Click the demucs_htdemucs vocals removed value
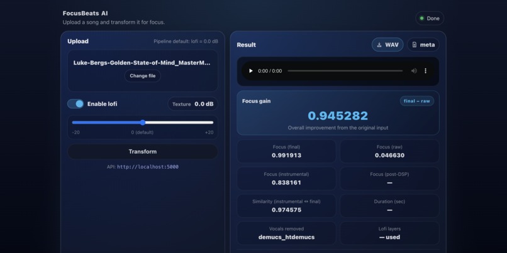The width and height of the screenshot is (507, 253). pyautogui.click(x=286, y=237)
